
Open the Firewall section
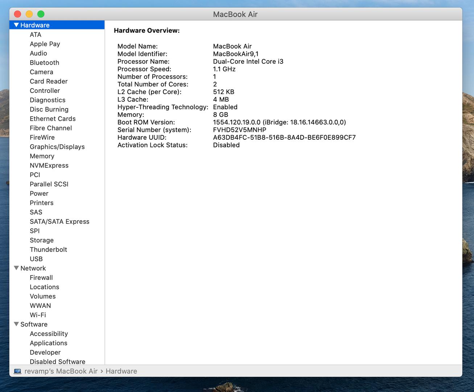[41, 278]
